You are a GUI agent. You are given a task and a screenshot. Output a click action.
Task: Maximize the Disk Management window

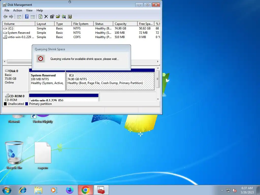point(148,5)
